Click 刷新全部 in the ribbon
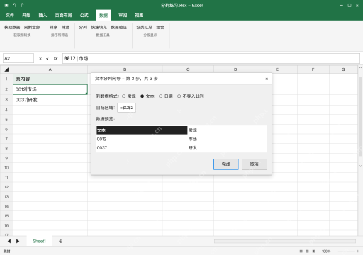Image resolution: width=363 pixels, height=255 pixels. (x=32, y=28)
